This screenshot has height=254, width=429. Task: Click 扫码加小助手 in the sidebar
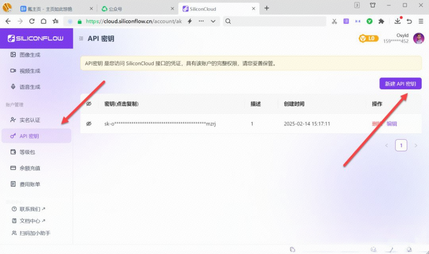pos(31,233)
